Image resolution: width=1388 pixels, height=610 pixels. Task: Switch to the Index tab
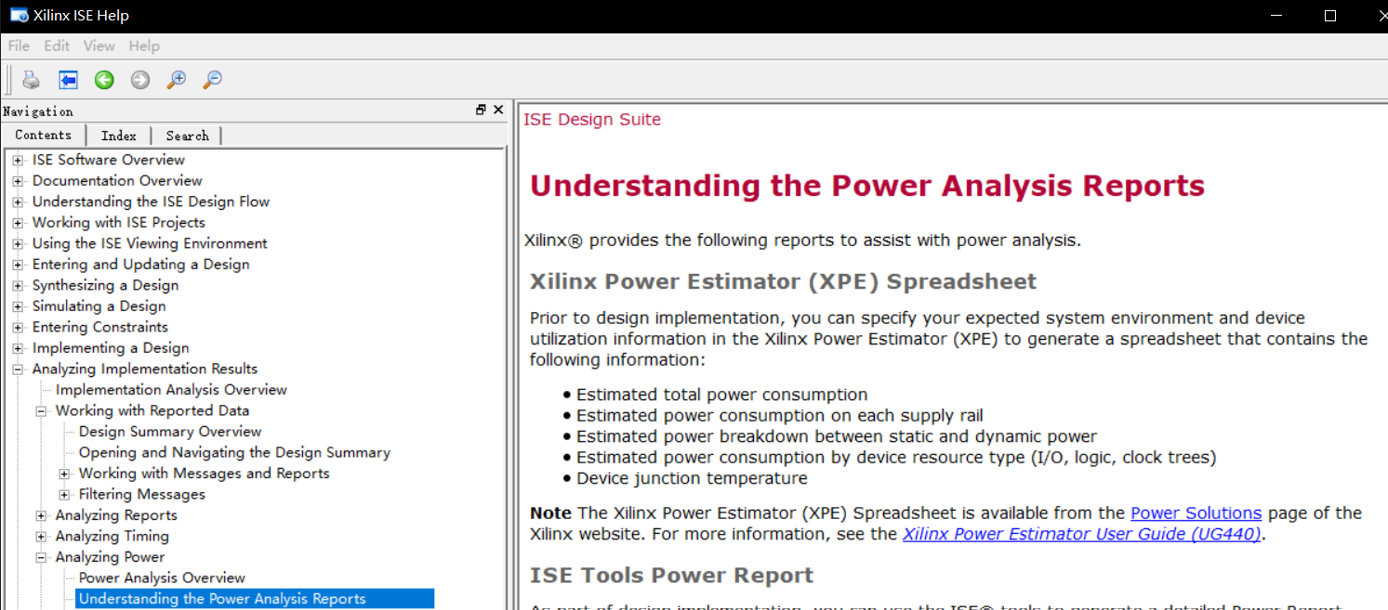coord(119,136)
